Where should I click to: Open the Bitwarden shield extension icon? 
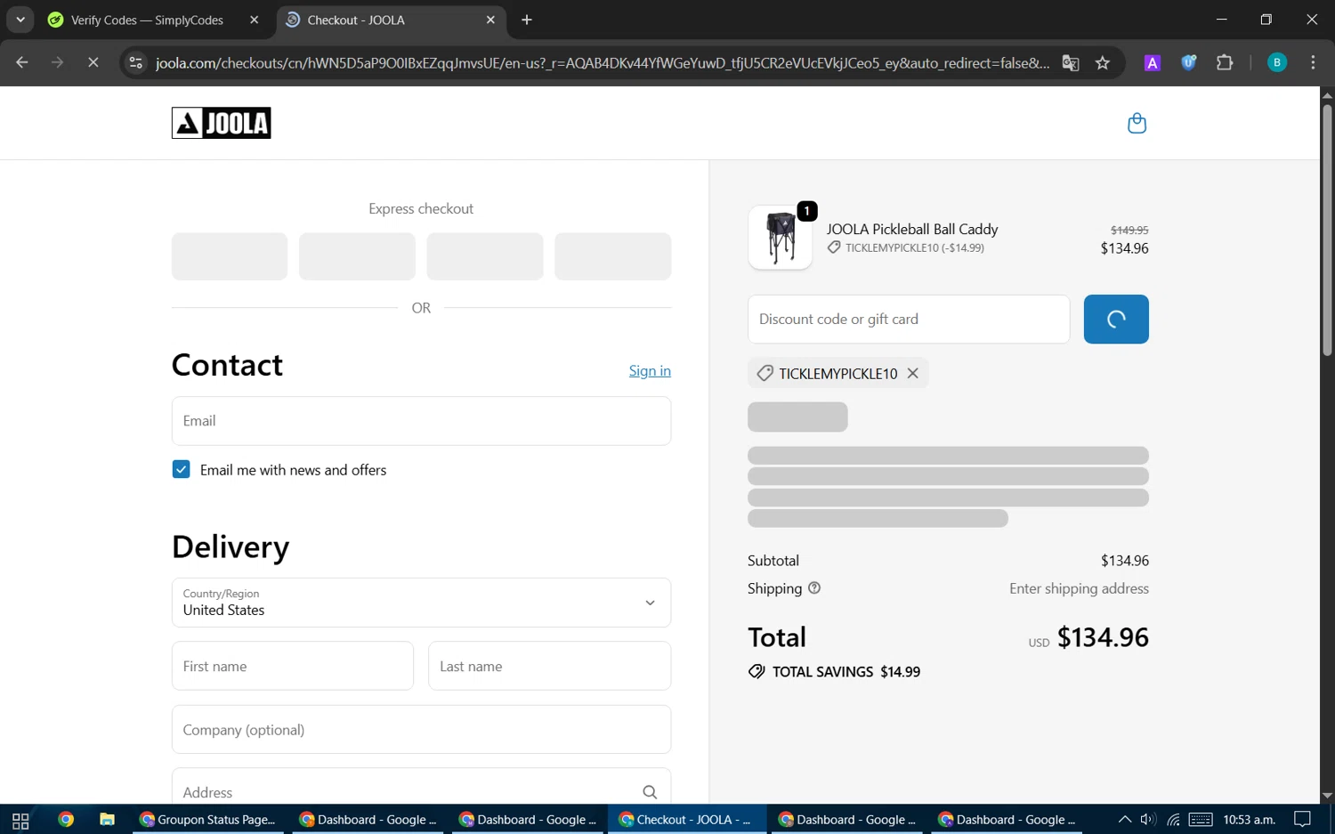[1188, 62]
